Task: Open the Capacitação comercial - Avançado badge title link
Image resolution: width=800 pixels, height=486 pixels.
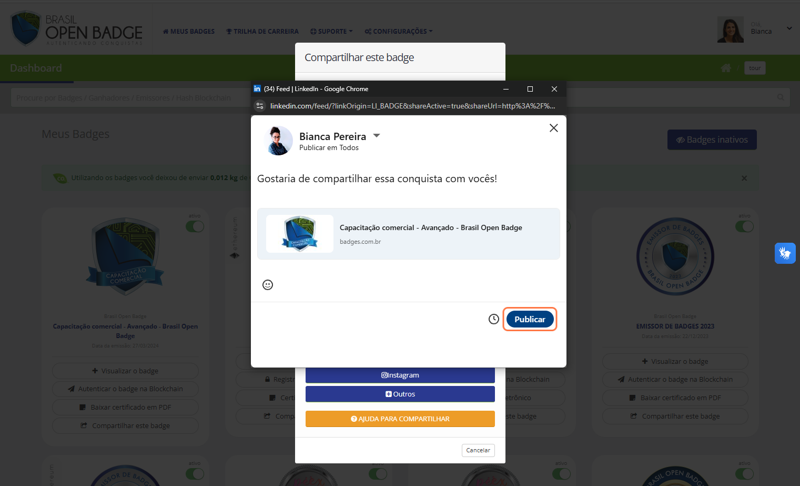Action: [125, 331]
